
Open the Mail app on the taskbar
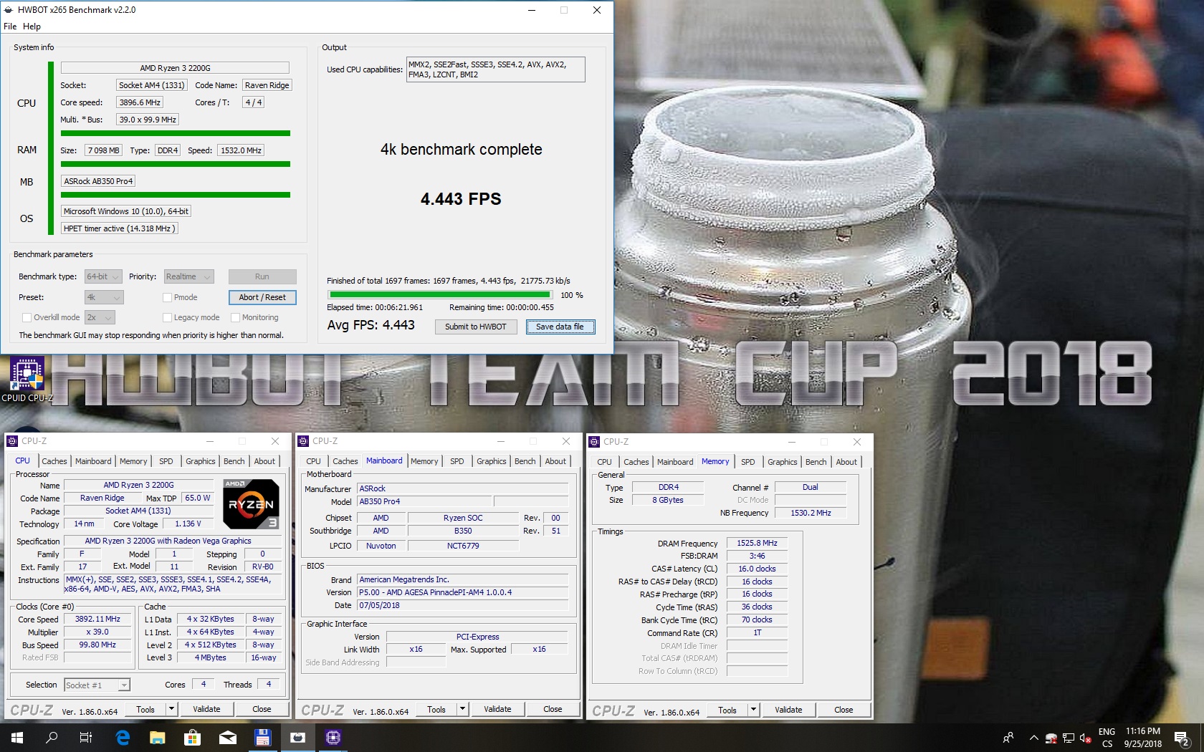tap(227, 737)
